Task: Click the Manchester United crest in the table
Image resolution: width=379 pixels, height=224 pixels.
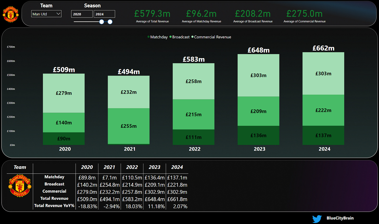Action: (20, 186)
